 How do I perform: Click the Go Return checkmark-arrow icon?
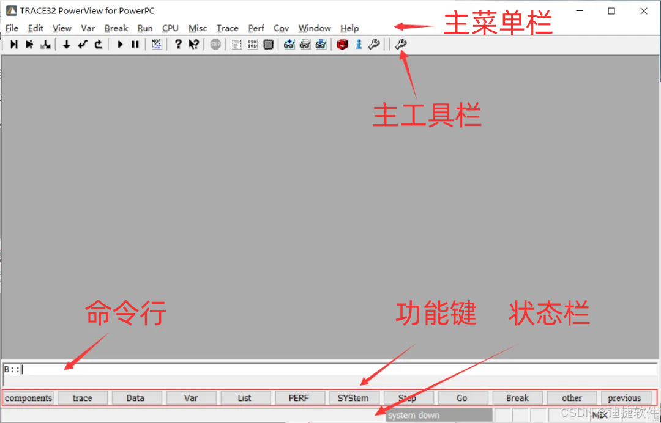(x=83, y=44)
